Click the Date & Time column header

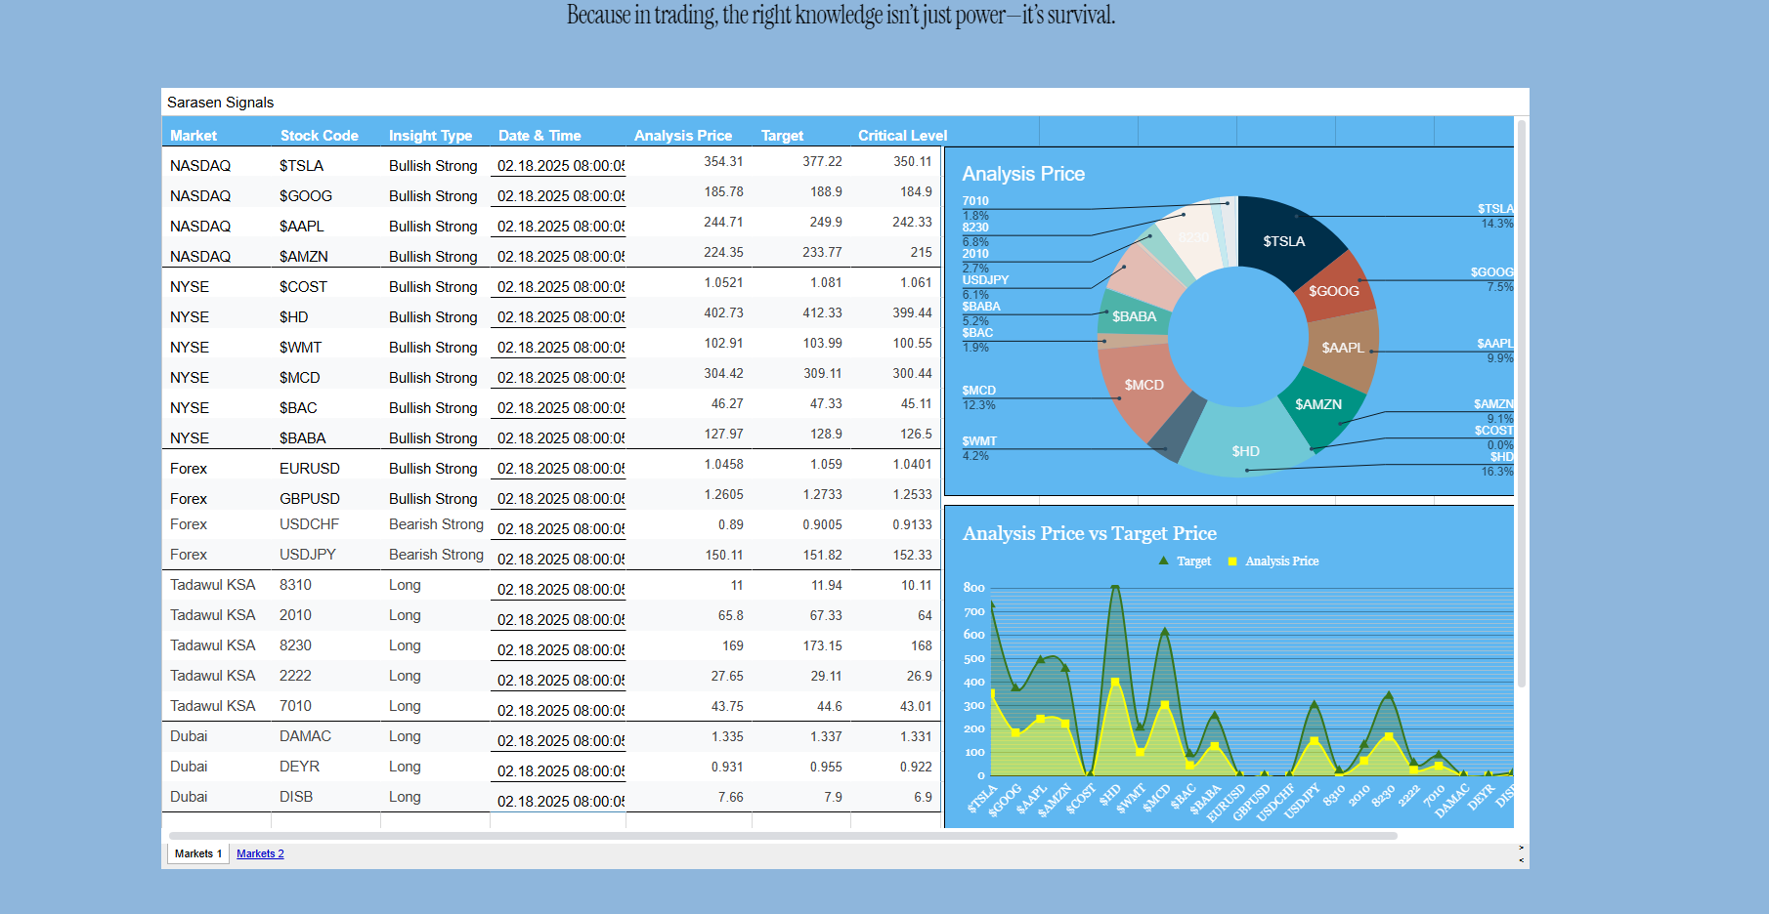pyautogui.click(x=539, y=136)
